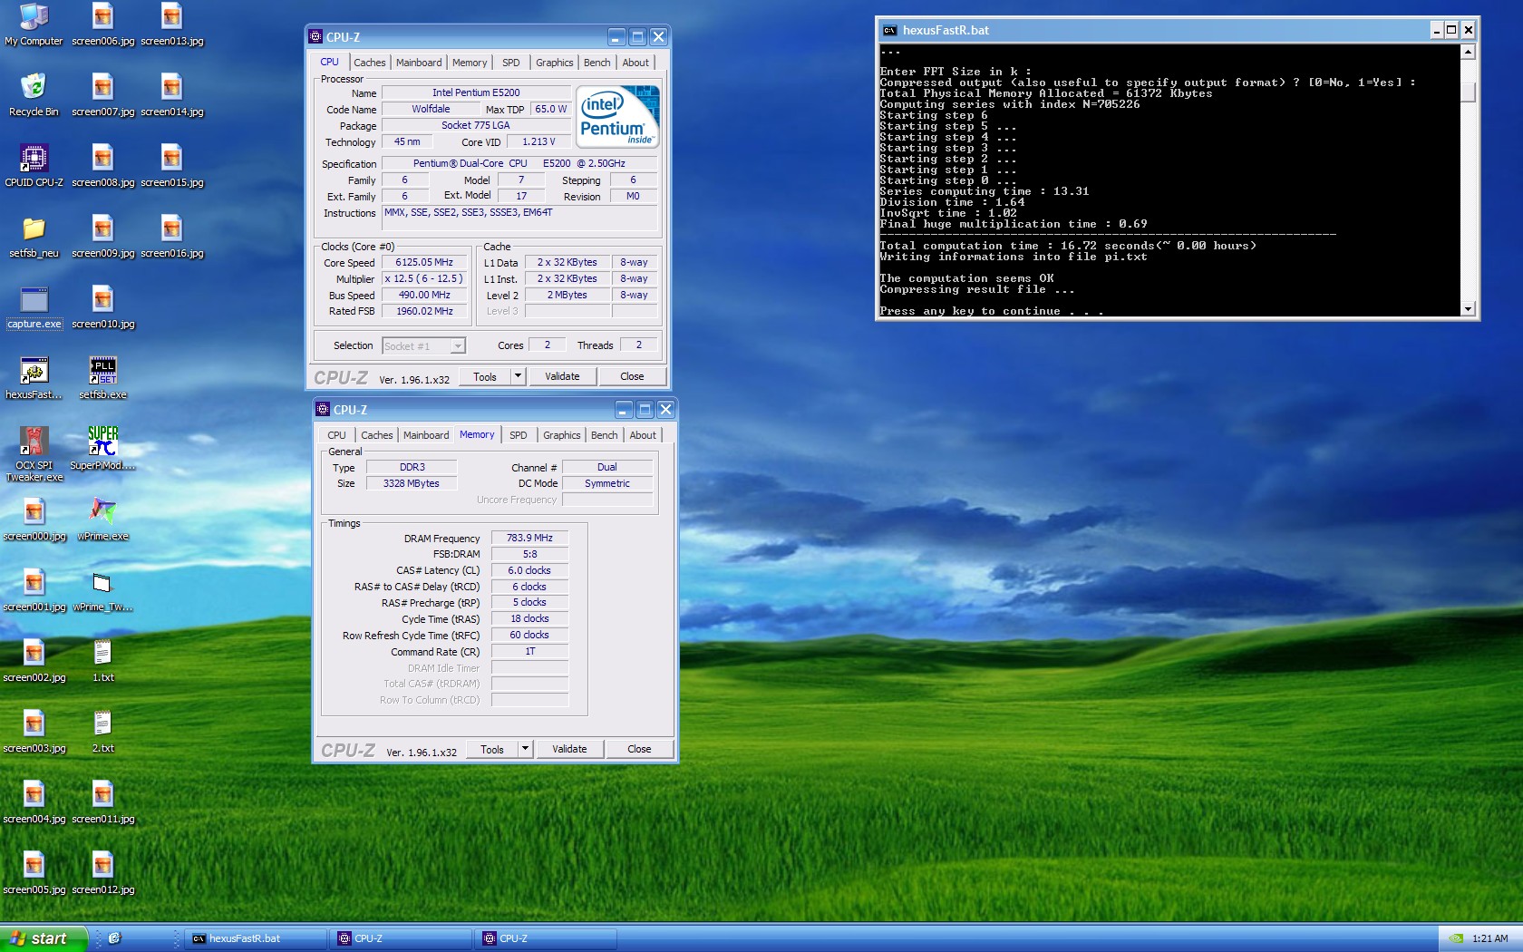Viewport: 1523px width, 952px height.
Task: Open Caches tab in upper CPU-Z window
Action: pyautogui.click(x=369, y=63)
